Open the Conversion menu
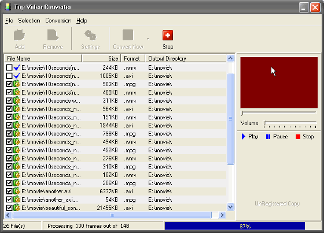324x233 pixels. (x=58, y=21)
